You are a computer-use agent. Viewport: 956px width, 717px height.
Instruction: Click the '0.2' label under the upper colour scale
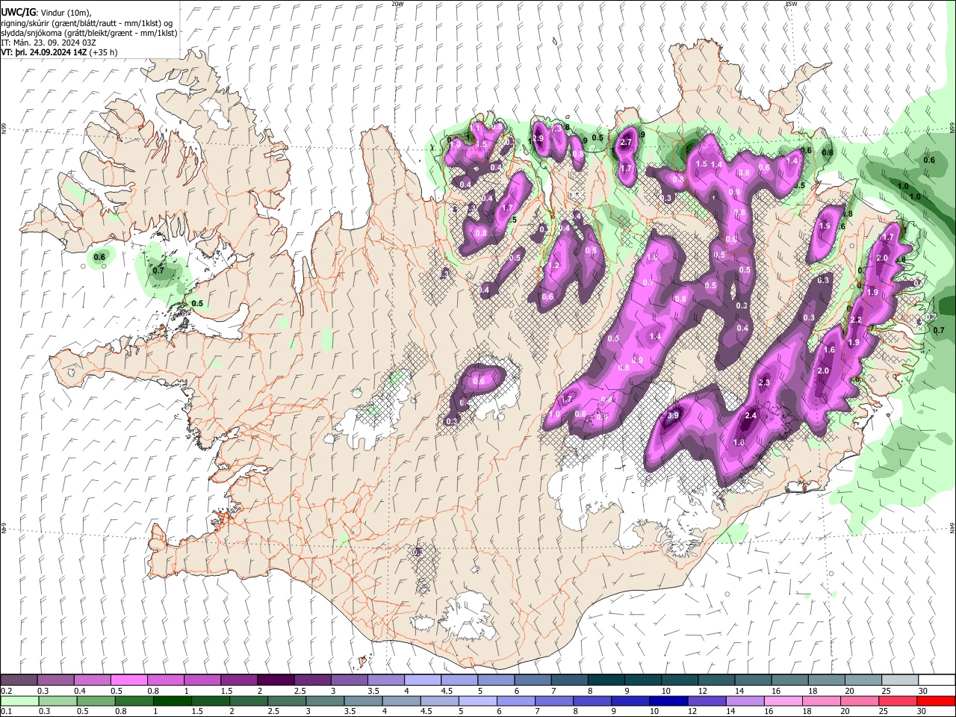(x=6, y=692)
